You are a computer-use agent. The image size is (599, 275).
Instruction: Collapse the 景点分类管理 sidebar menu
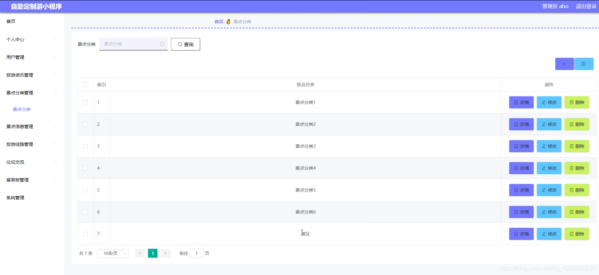pos(32,93)
